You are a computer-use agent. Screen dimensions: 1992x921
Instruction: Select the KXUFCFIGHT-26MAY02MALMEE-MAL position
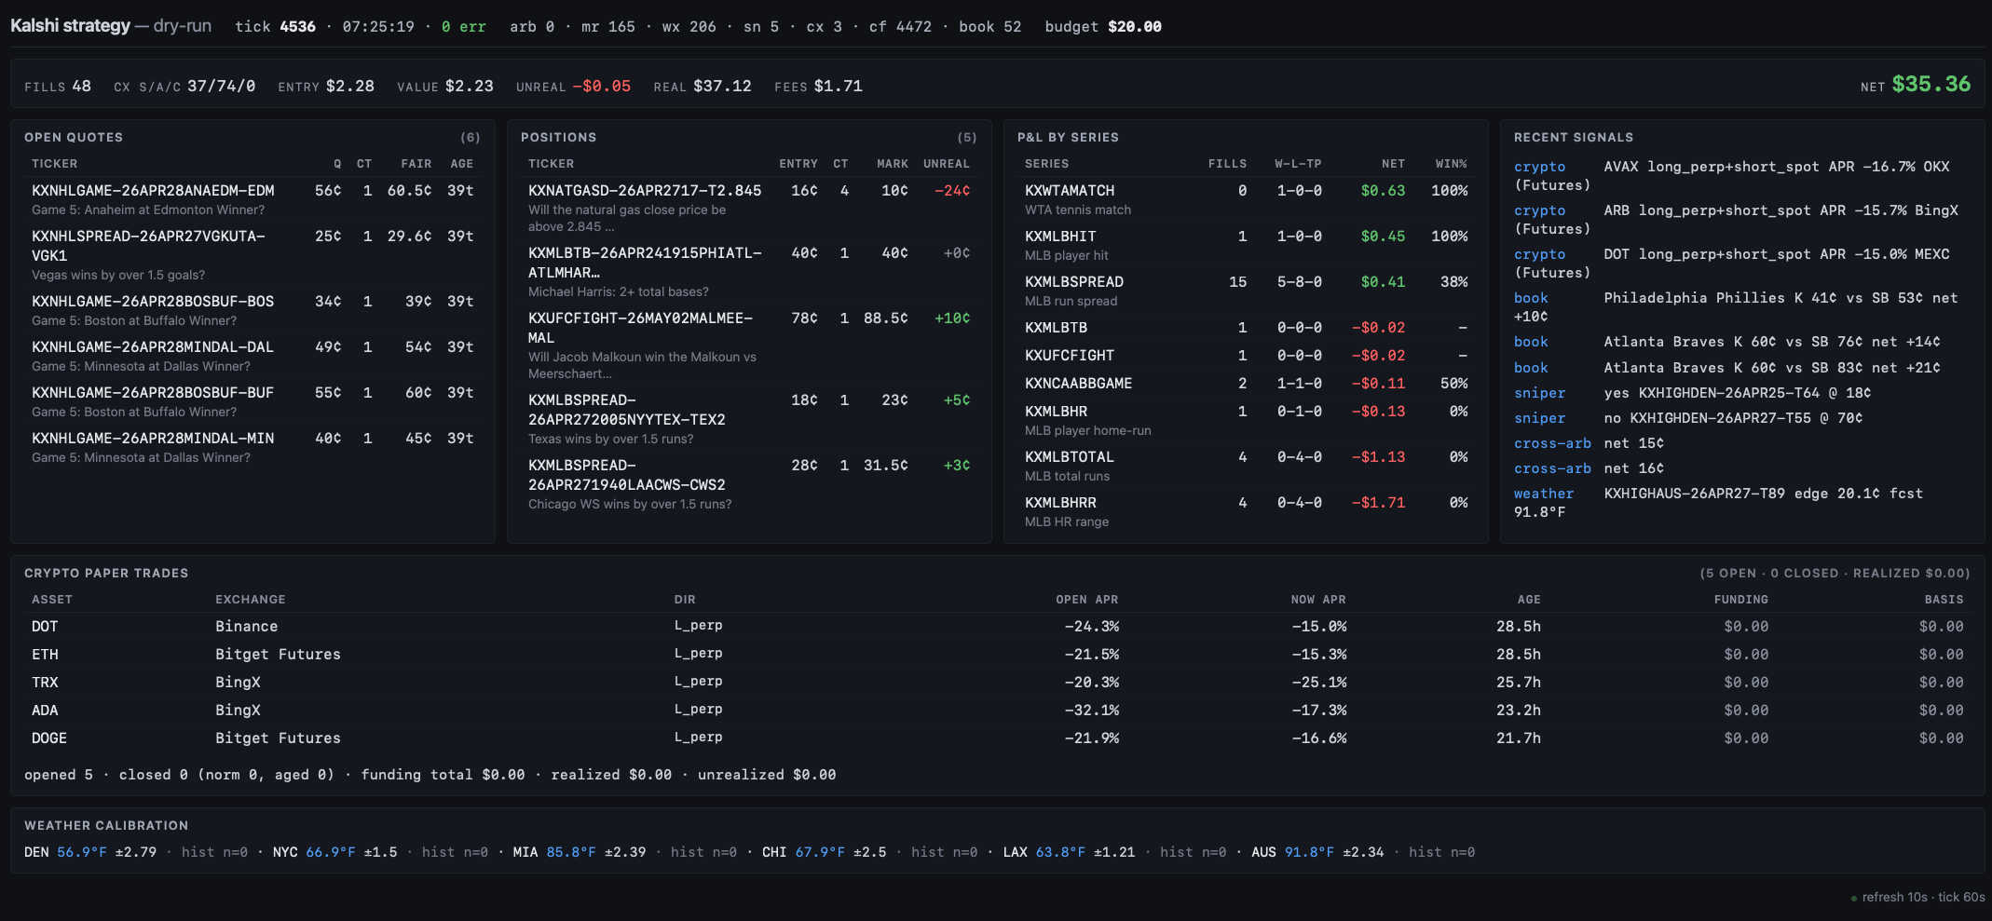tap(749, 345)
